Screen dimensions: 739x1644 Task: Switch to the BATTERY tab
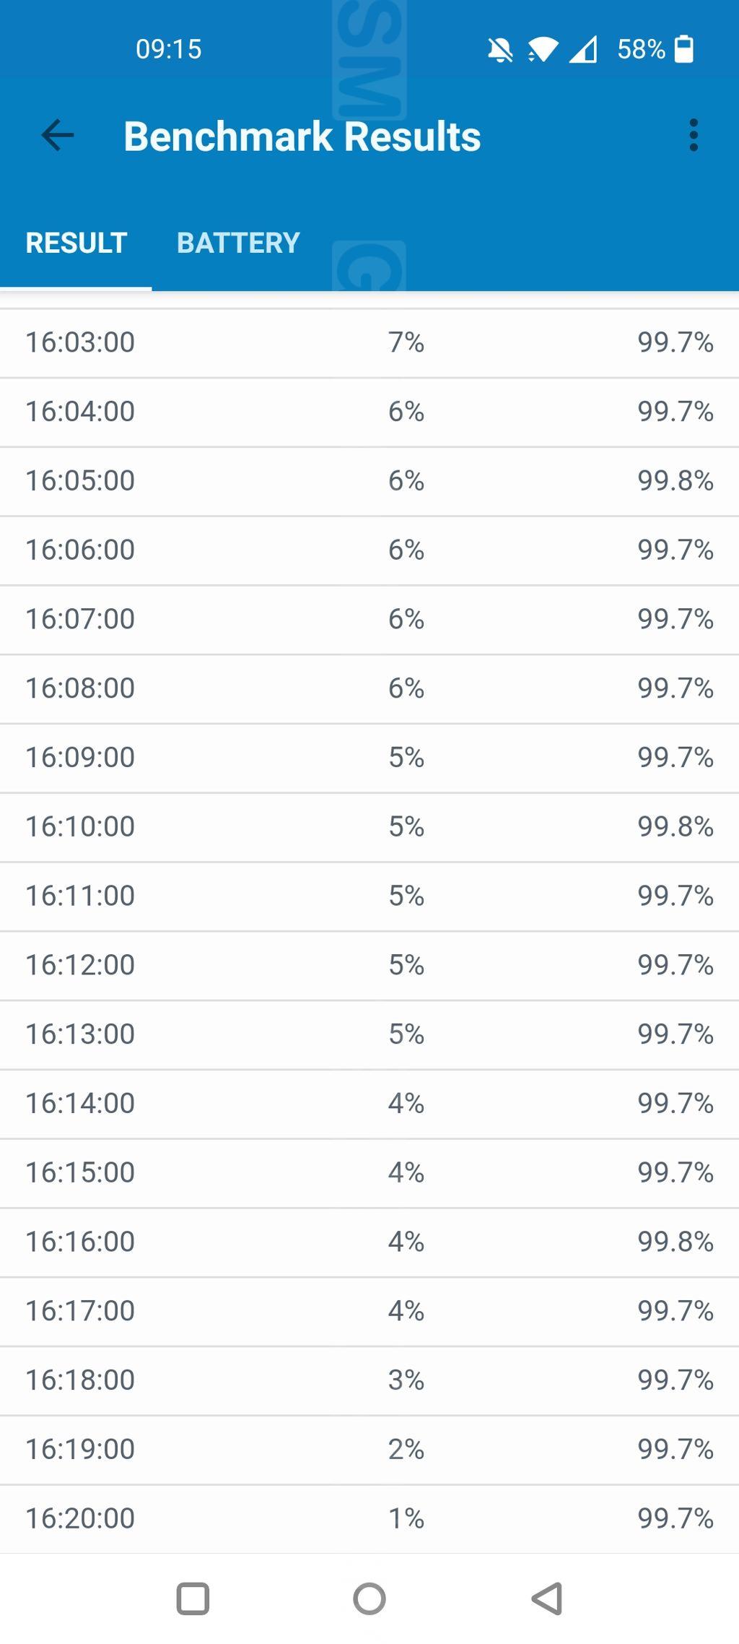pos(238,243)
